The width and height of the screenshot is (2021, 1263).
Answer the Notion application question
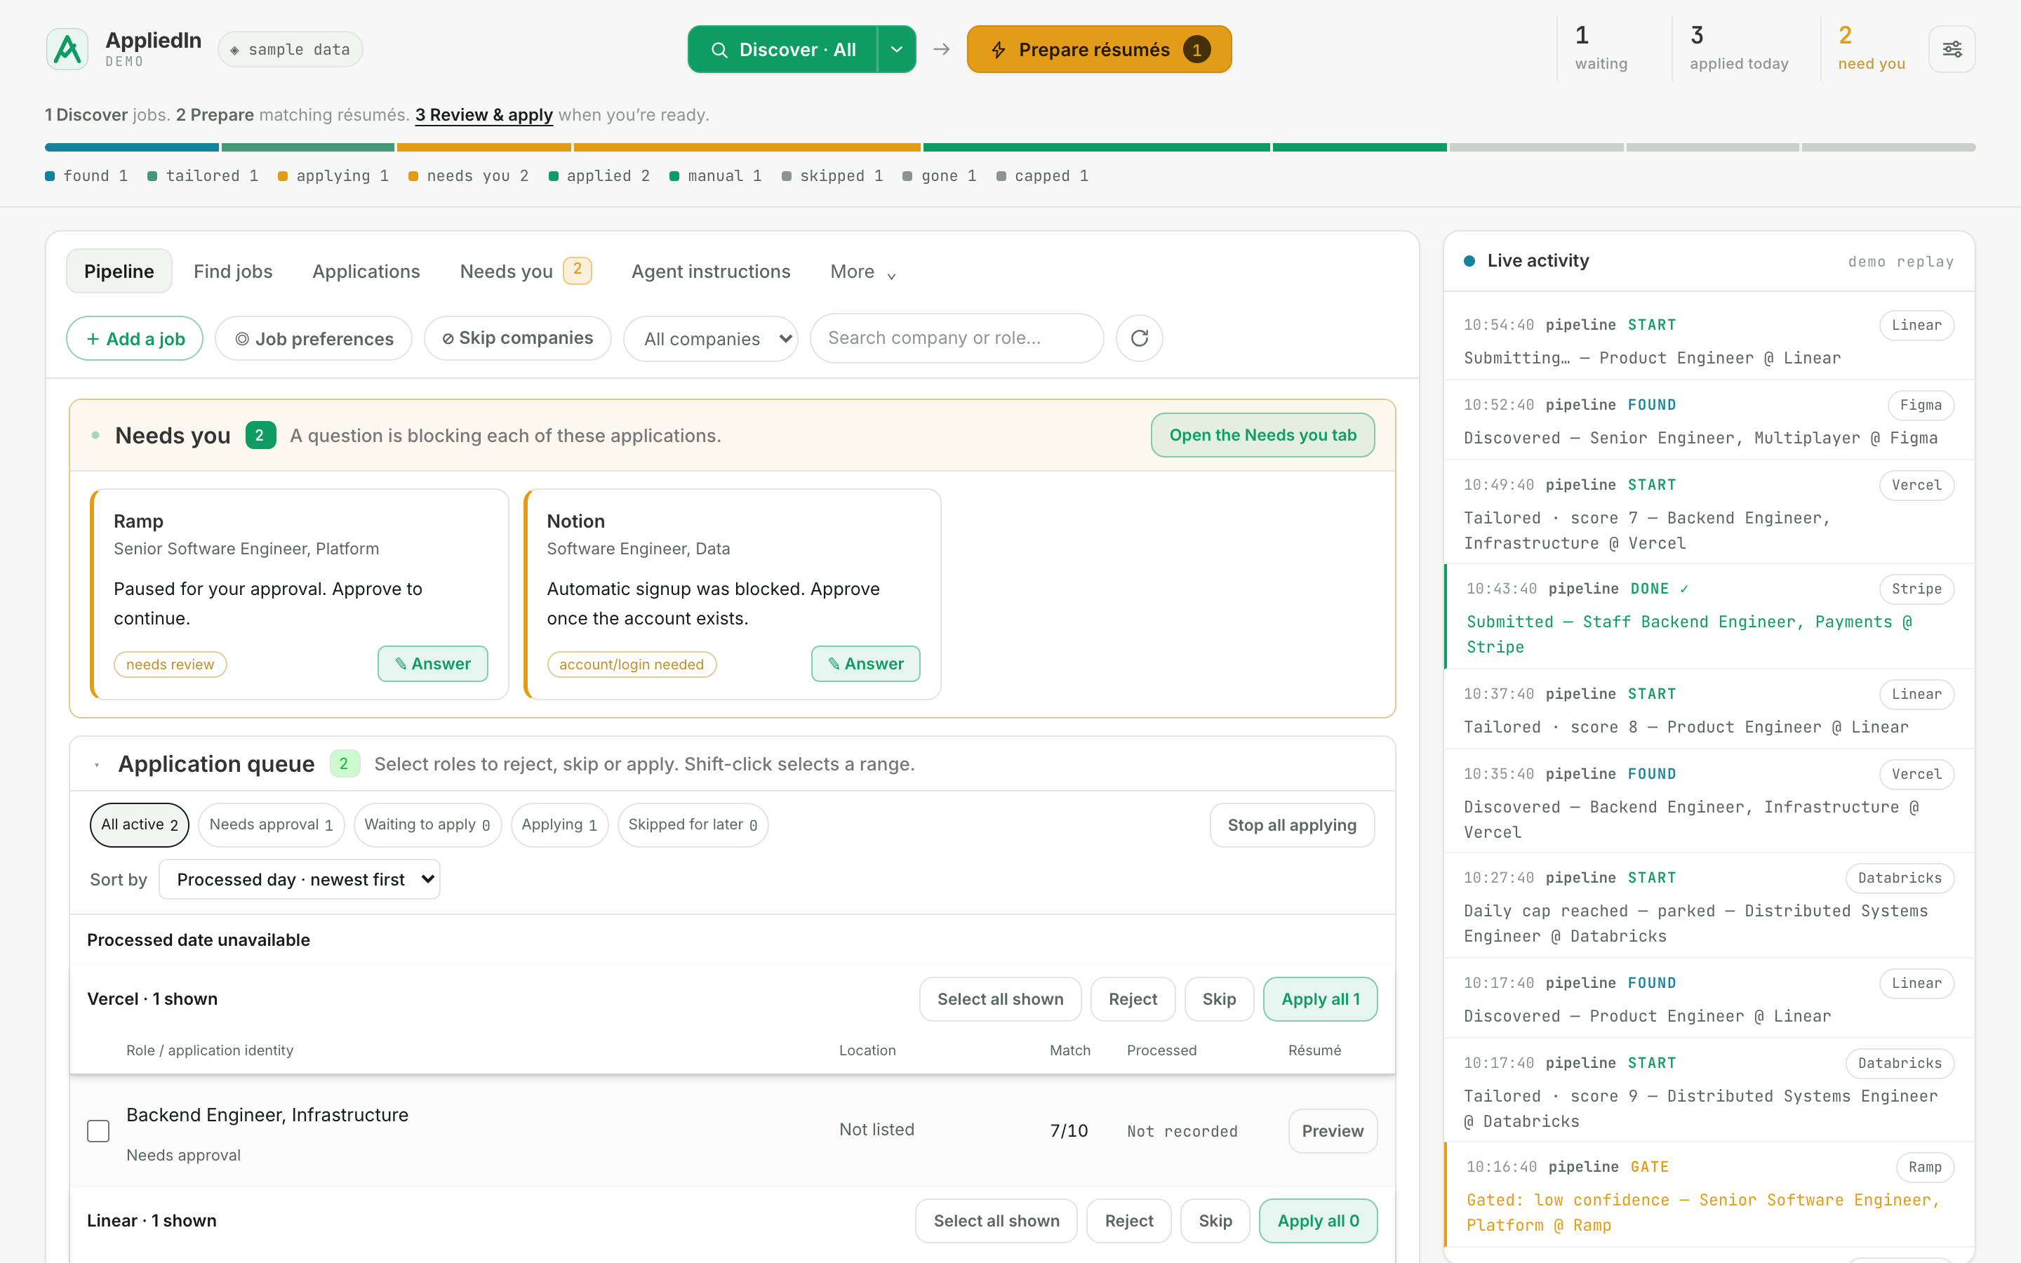tap(866, 664)
